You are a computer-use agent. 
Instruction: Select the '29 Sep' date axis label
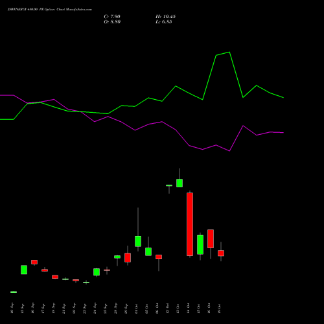point(126,308)
